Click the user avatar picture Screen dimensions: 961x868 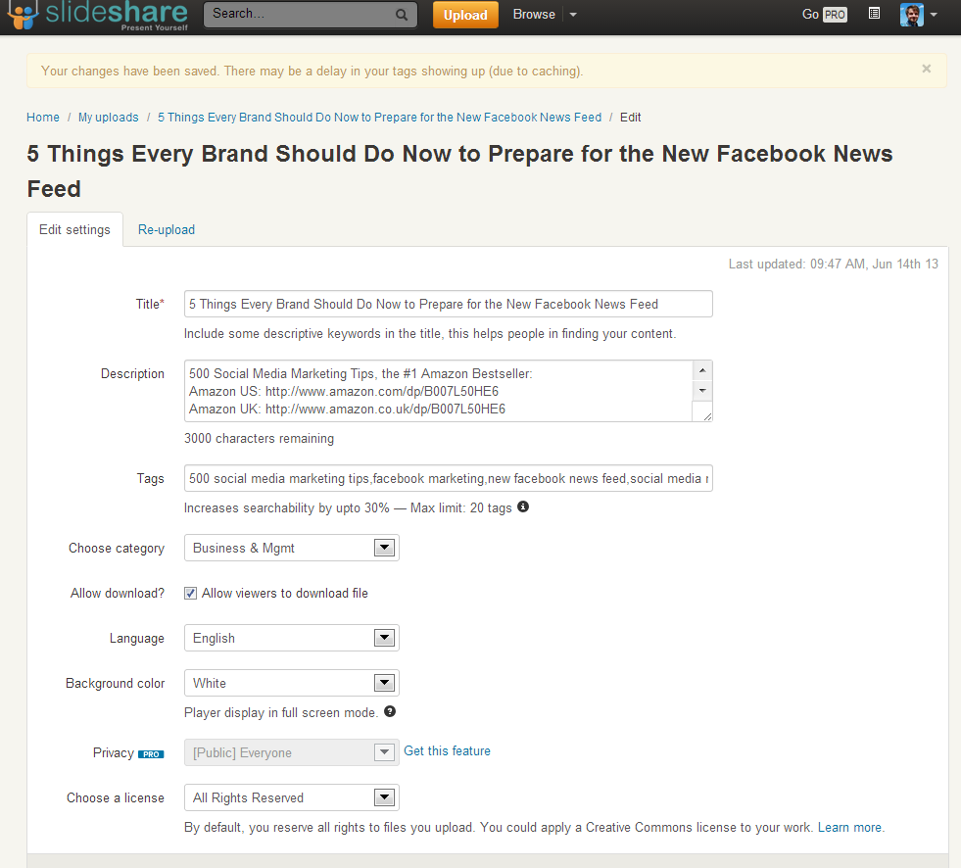point(911,15)
